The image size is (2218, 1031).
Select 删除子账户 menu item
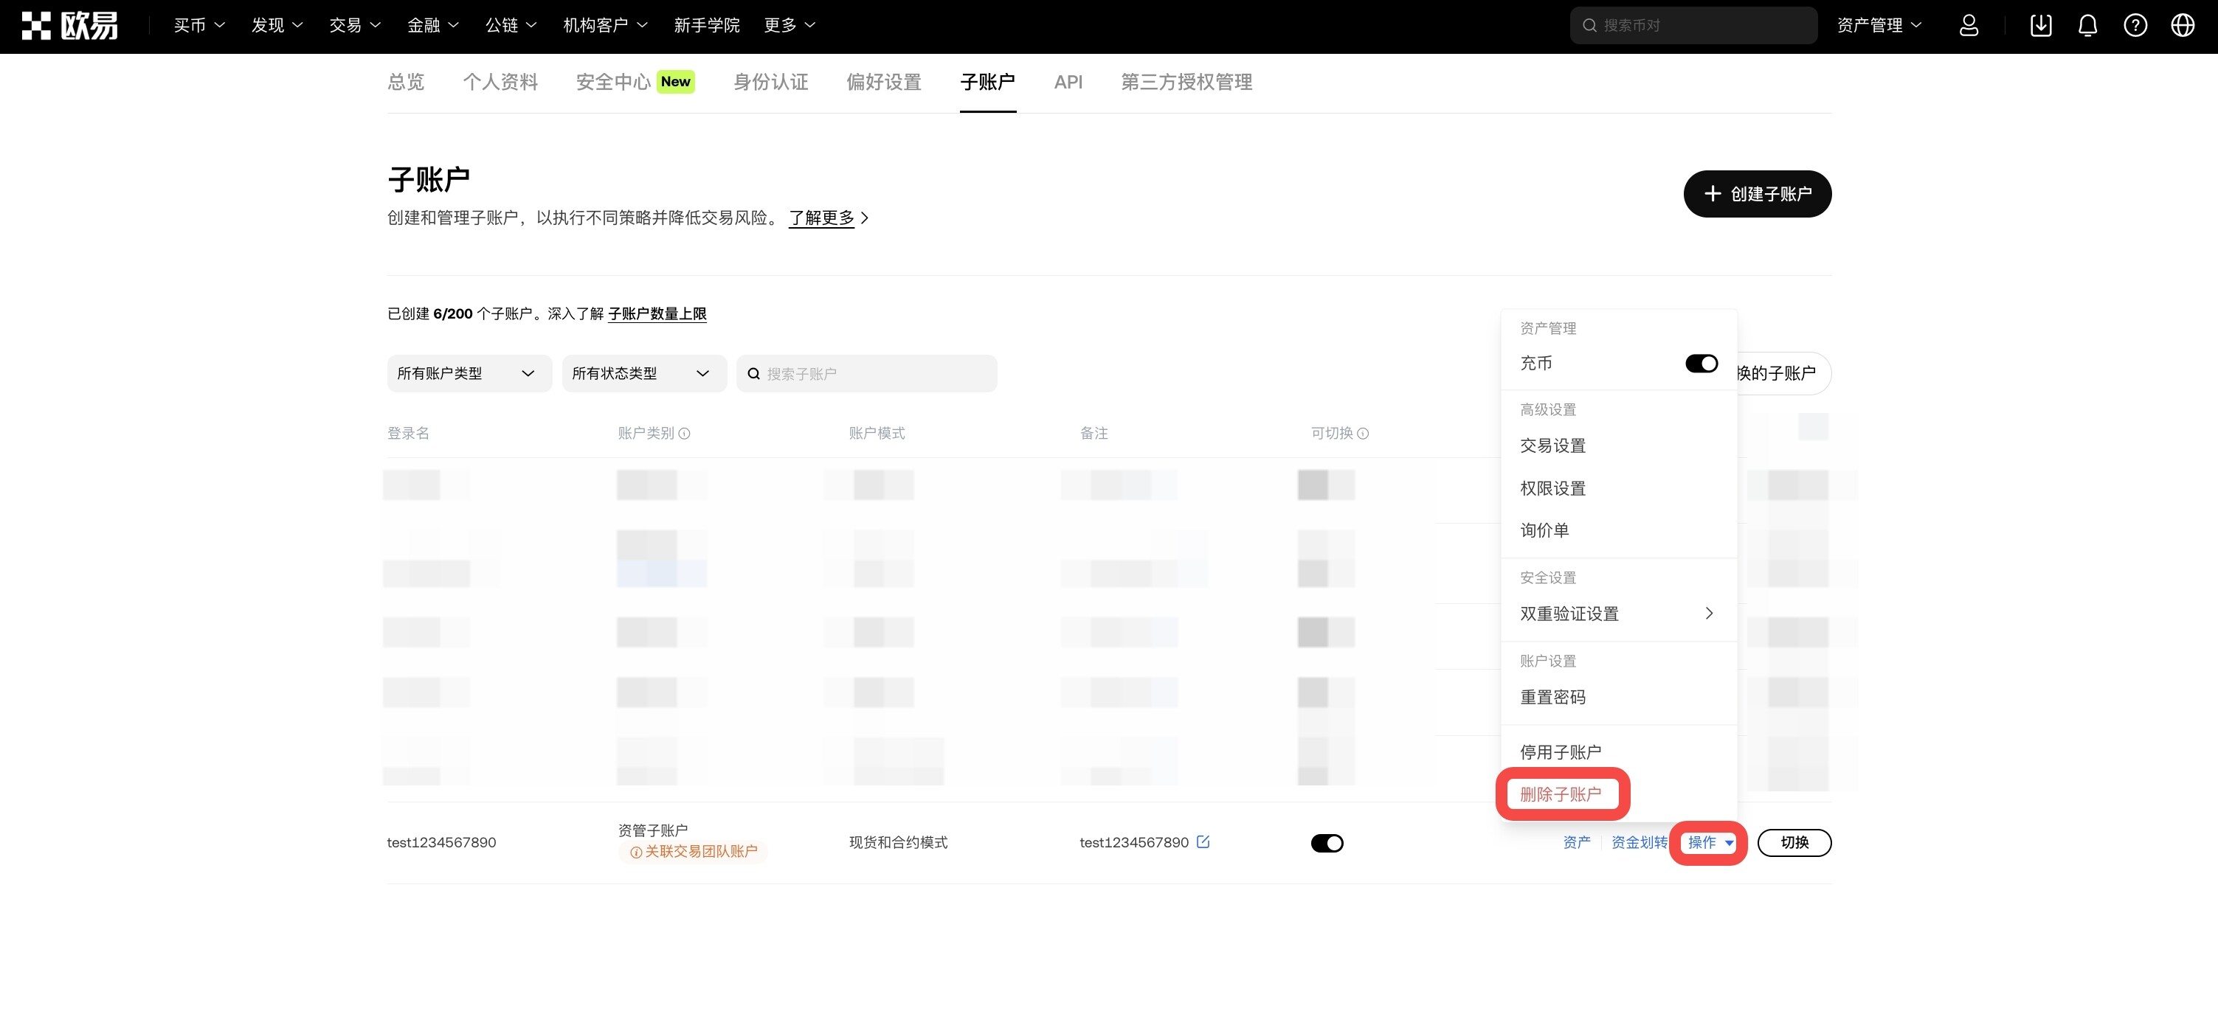click(1560, 794)
